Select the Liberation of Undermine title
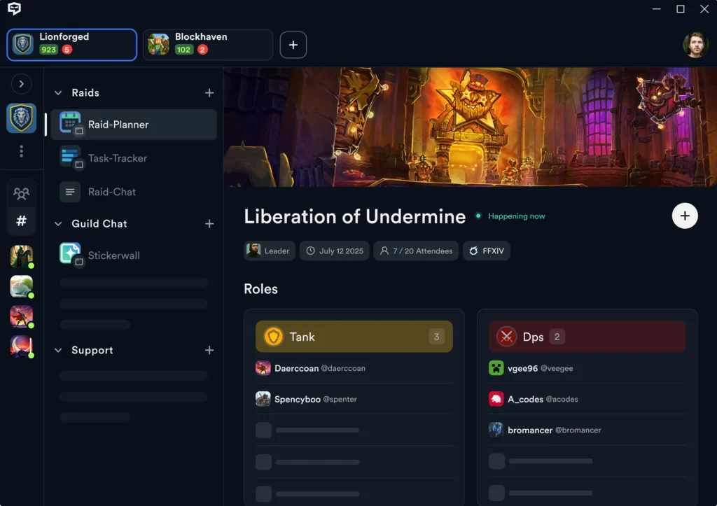Screen dimensions: 717x506 pyautogui.click(x=355, y=216)
